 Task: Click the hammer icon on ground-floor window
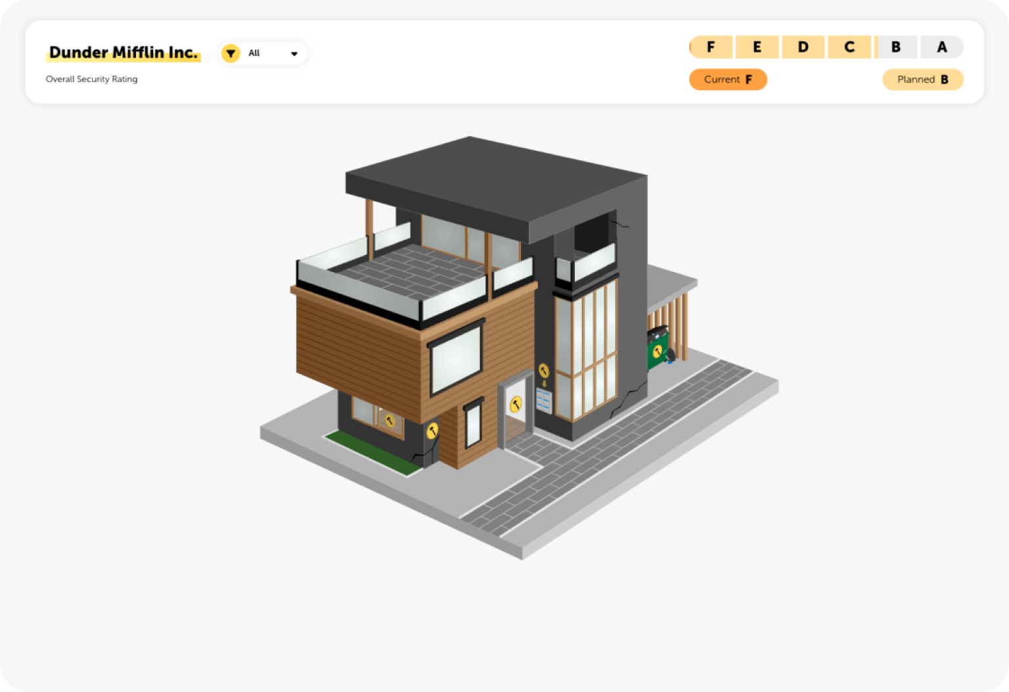[390, 421]
